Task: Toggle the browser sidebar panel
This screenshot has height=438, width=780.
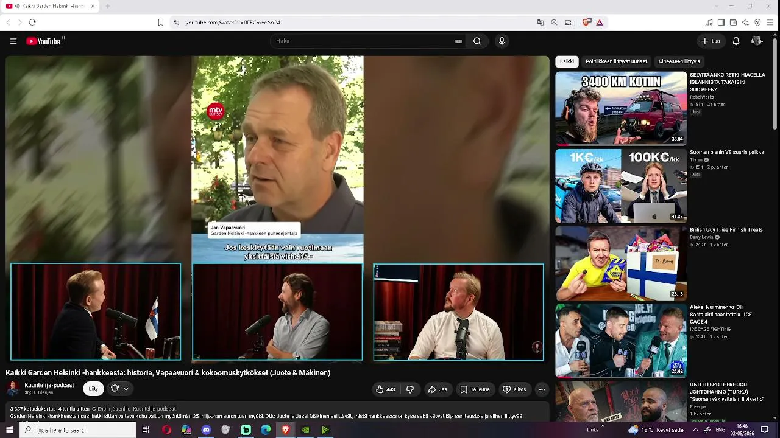Action: [721, 23]
